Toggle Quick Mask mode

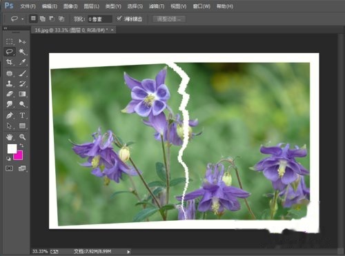click(9, 168)
